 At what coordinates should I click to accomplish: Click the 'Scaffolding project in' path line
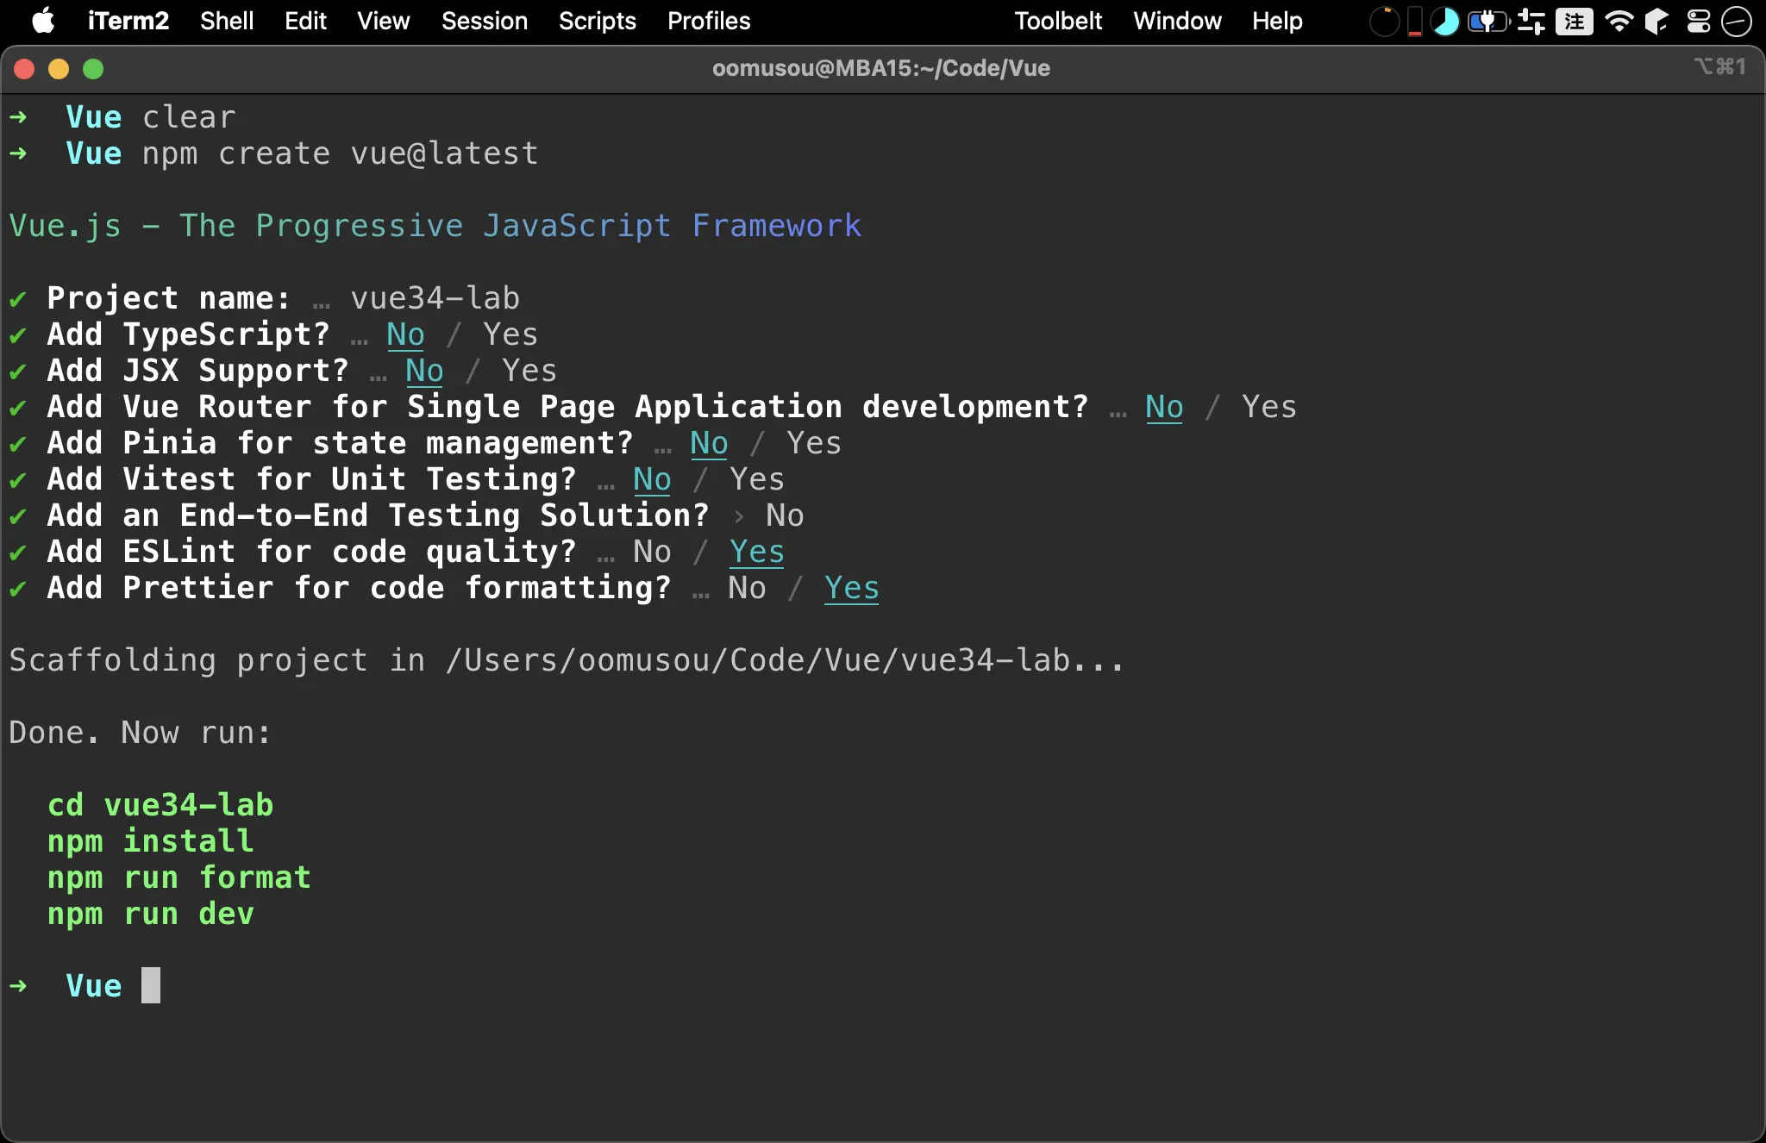[x=567, y=660]
